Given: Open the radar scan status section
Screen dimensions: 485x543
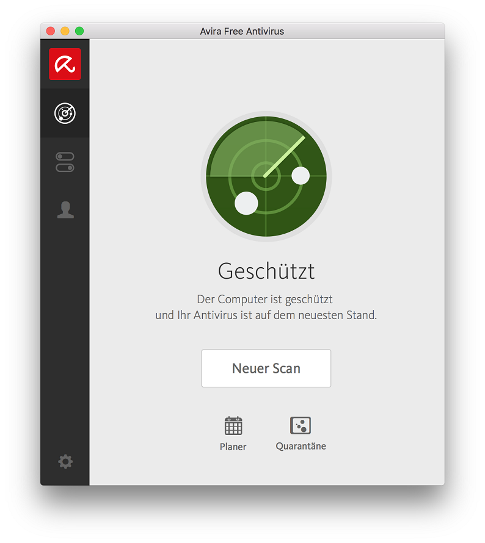Looking at the screenshot, I should (65, 113).
